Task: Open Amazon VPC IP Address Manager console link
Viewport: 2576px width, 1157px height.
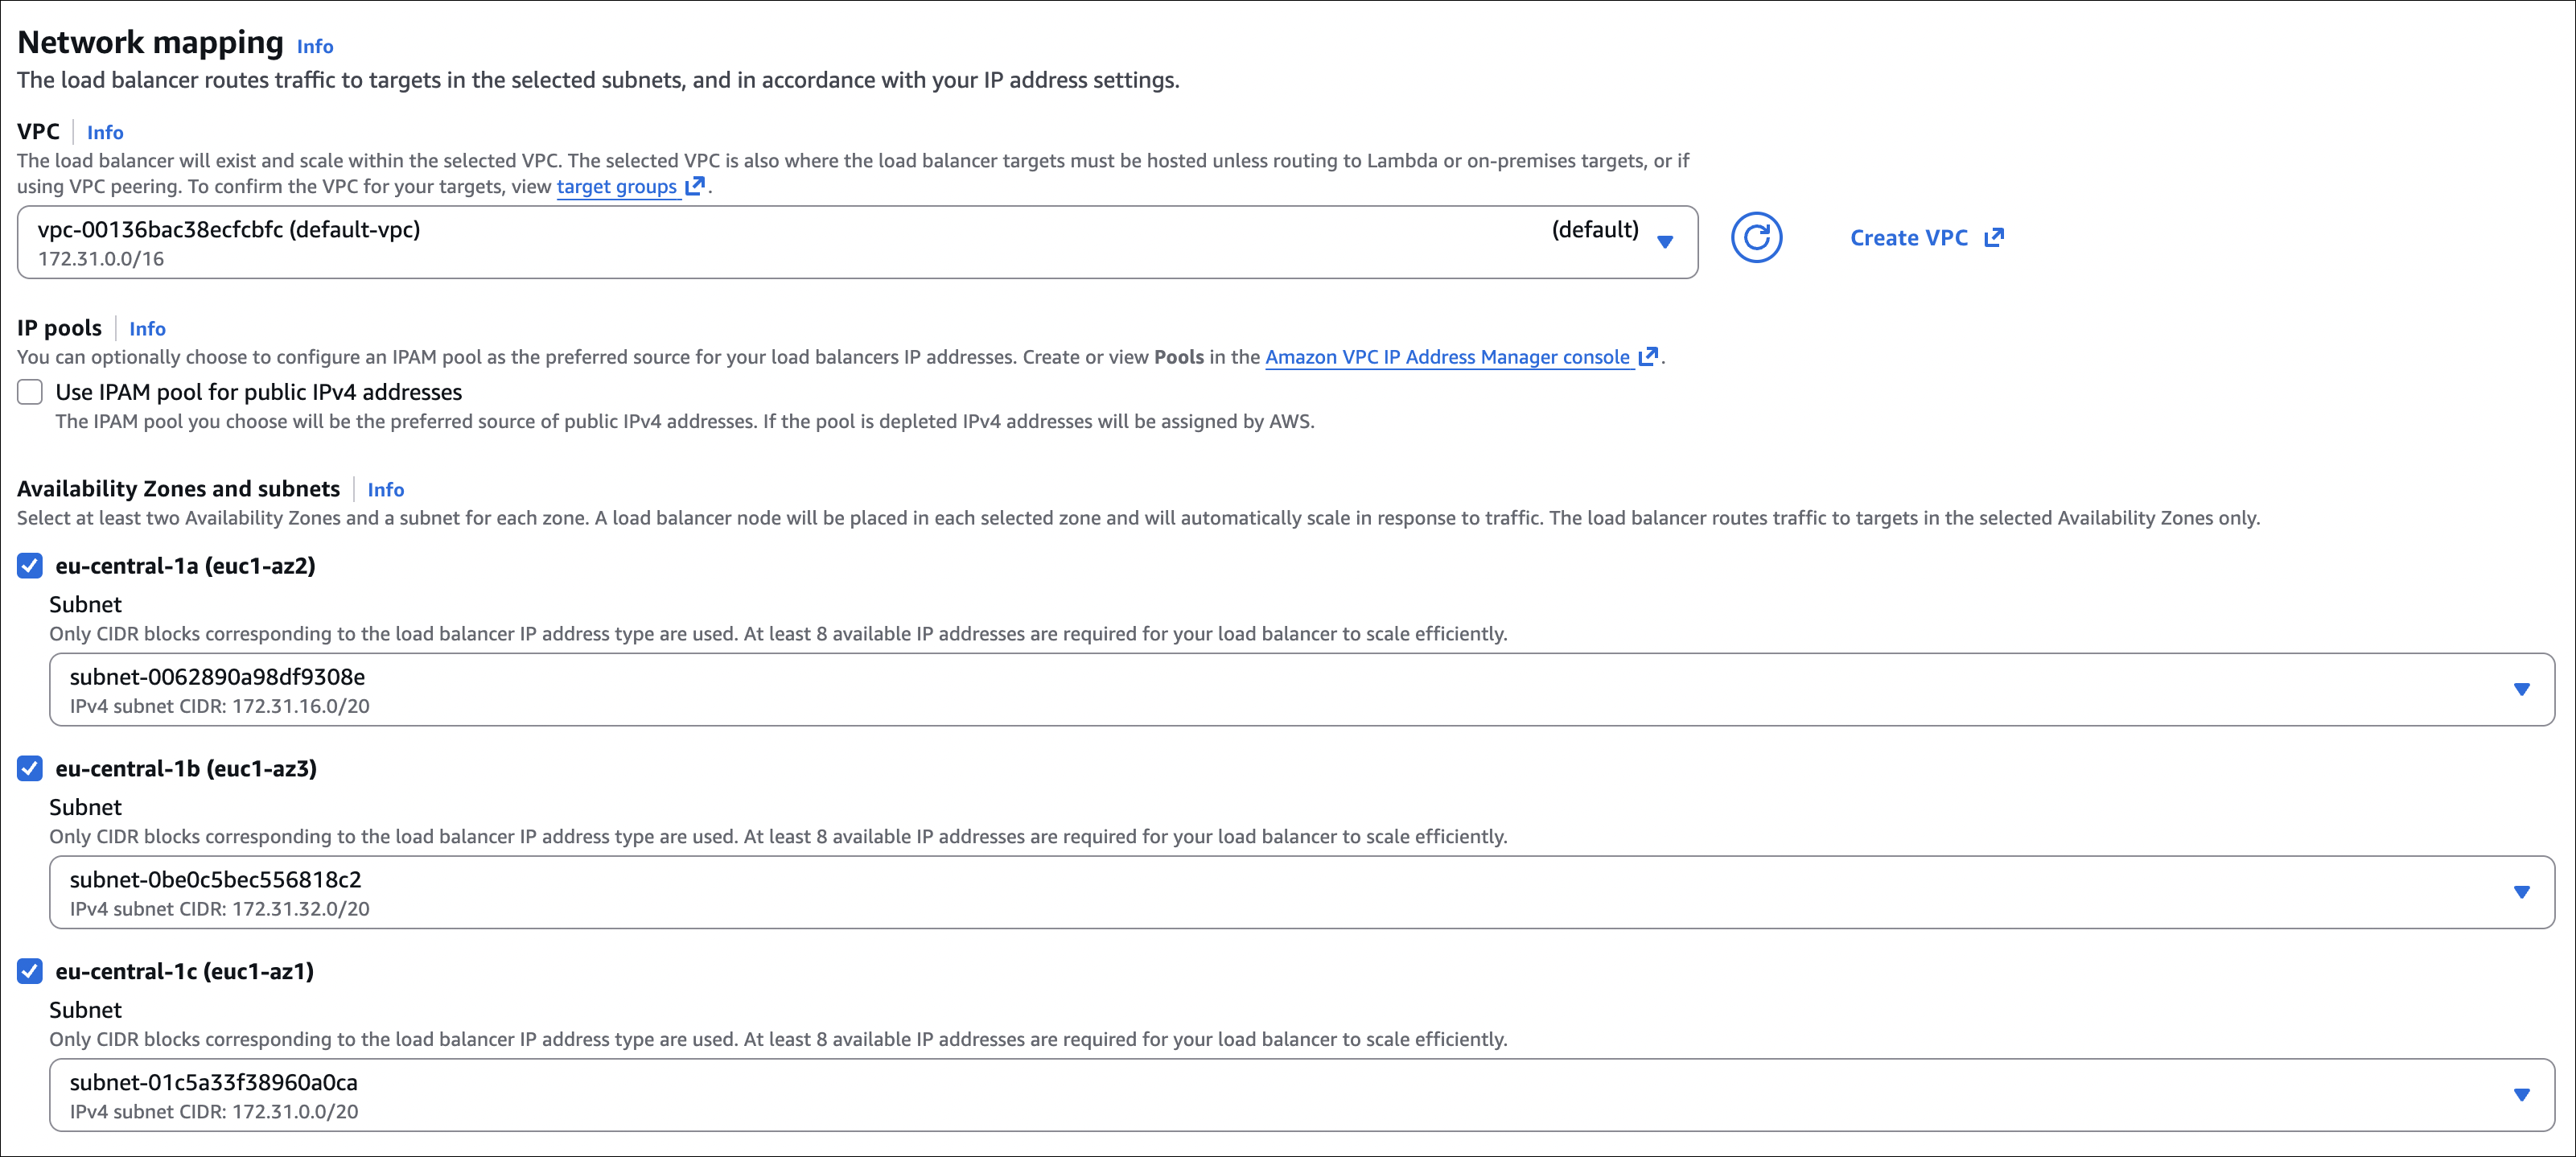Action: pyautogui.click(x=1446, y=357)
